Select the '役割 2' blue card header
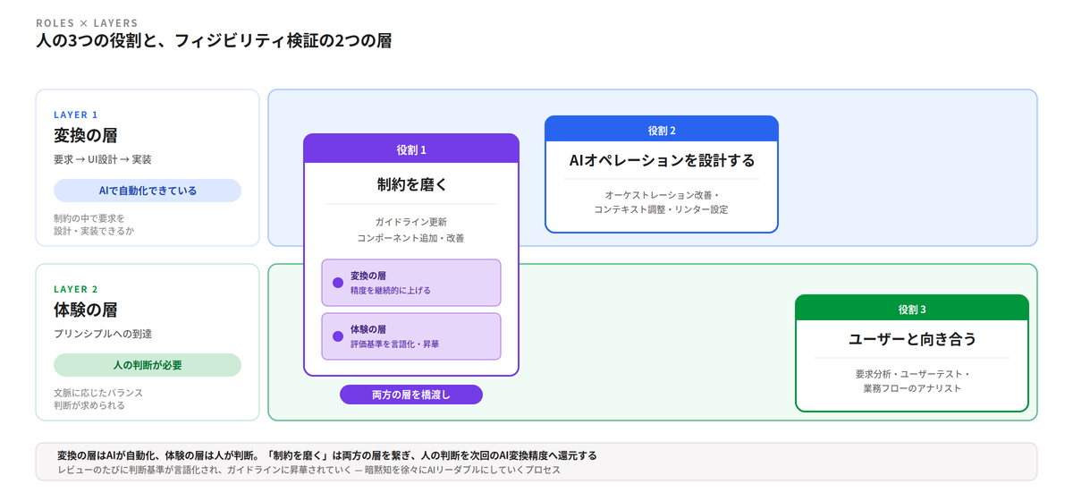1073x501 pixels. coord(662,131)
